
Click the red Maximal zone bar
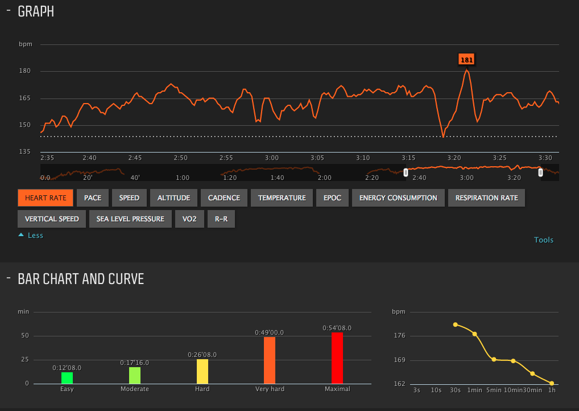tap(337, 358)
